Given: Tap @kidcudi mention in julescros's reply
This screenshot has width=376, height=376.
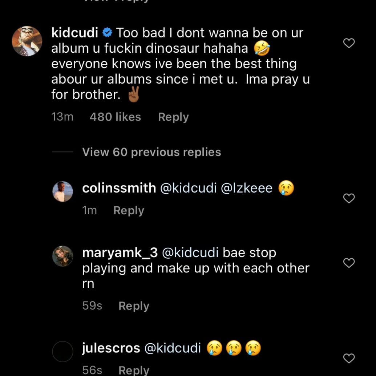Looking at the screenshot, I should 173,348.
